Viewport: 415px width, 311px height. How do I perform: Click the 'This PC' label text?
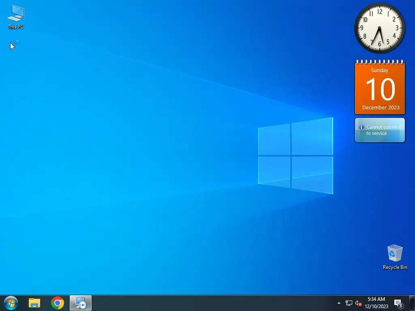16,27
